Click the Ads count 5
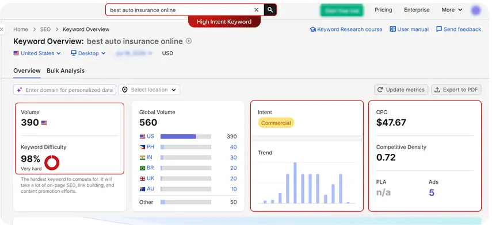Screen dimensions: 492x225 (432, 192)
